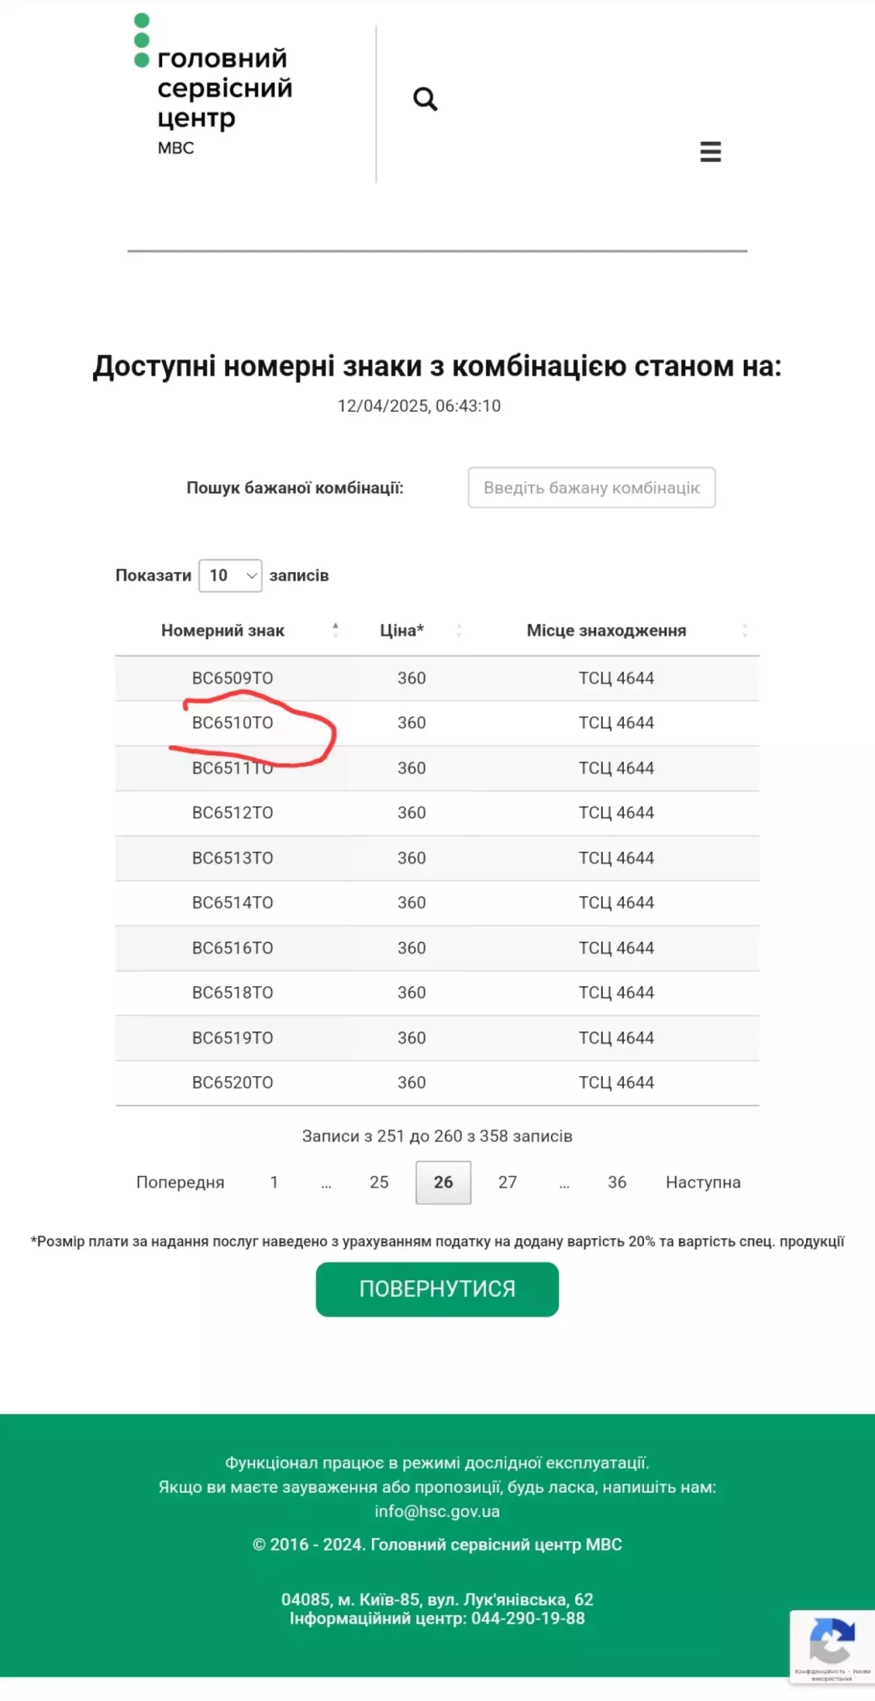The image size is (875, 1701).
Task: Open the search magnifier icon
Action: click(x=425, y=99)
